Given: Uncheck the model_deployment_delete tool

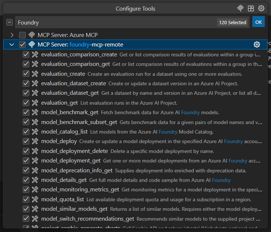Looking at the screenshot, I should click(x=26, y=151).
